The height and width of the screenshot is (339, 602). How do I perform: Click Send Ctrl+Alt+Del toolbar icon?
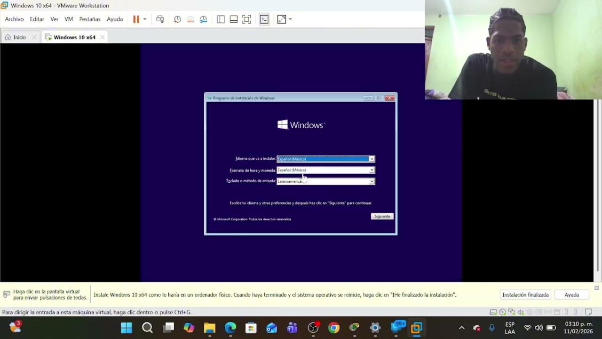(x=160, y=19)
